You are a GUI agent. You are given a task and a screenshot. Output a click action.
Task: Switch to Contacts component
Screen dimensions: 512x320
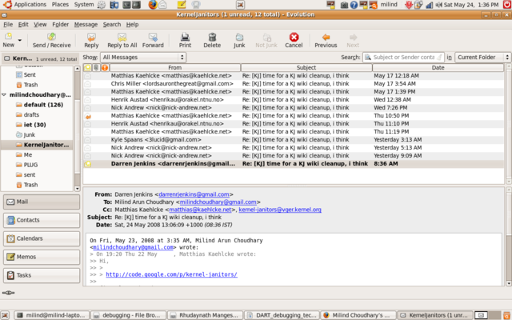click(42, 220)
